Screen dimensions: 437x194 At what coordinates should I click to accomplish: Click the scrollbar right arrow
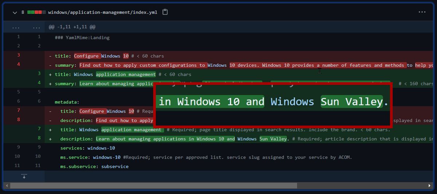pyautogui.click(x=430, y=186)
